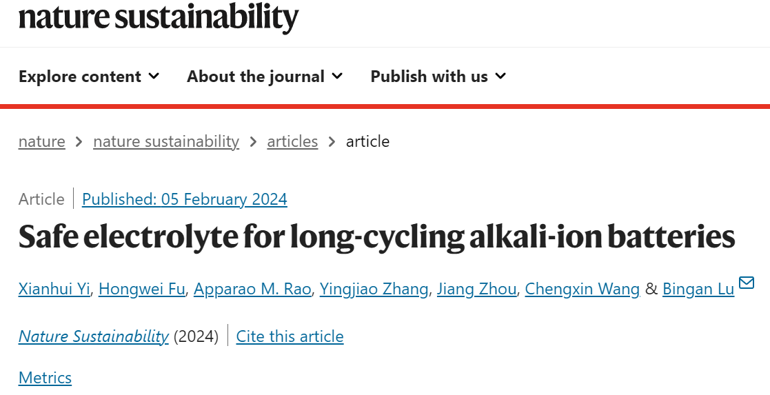The height and width of the screenshot is (395, 770).
Task: Click the italic Nature Sustainability journal link
Action: [x=93, y=336]
